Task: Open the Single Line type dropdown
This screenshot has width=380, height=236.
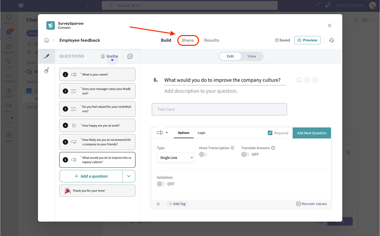Action: (175, 158)
